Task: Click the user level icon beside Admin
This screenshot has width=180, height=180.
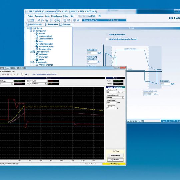Action: (99, 16)
